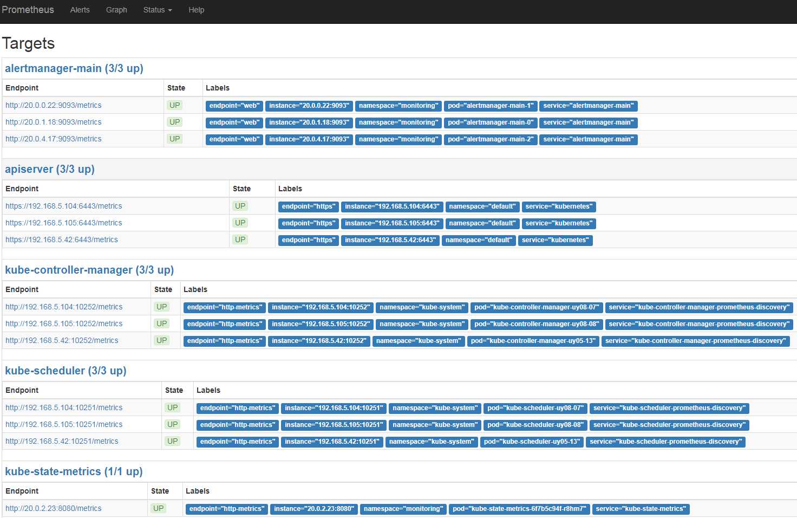Screen dimensions: 797x518
Task: Toggle the kube-scheduler (3/3 up) heading
Action: pyautogui.click(x=66, y=371)
